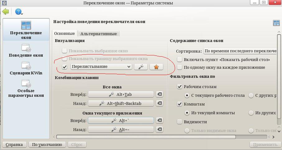Select С текущего рабочего стола radio button
282x150 pixels.
187,96
